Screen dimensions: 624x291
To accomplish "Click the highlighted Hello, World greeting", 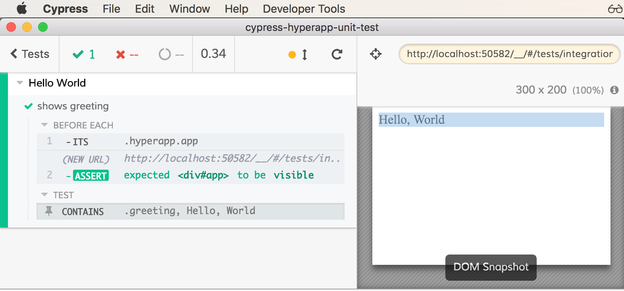I will pos(491,120).
